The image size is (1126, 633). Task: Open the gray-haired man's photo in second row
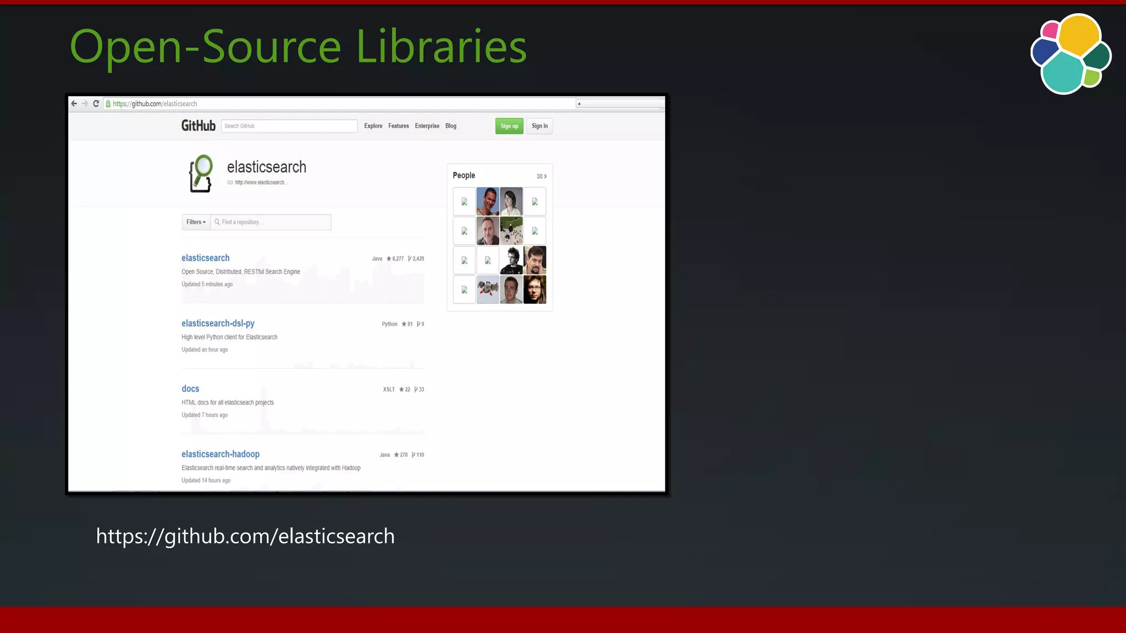point(488,231)
